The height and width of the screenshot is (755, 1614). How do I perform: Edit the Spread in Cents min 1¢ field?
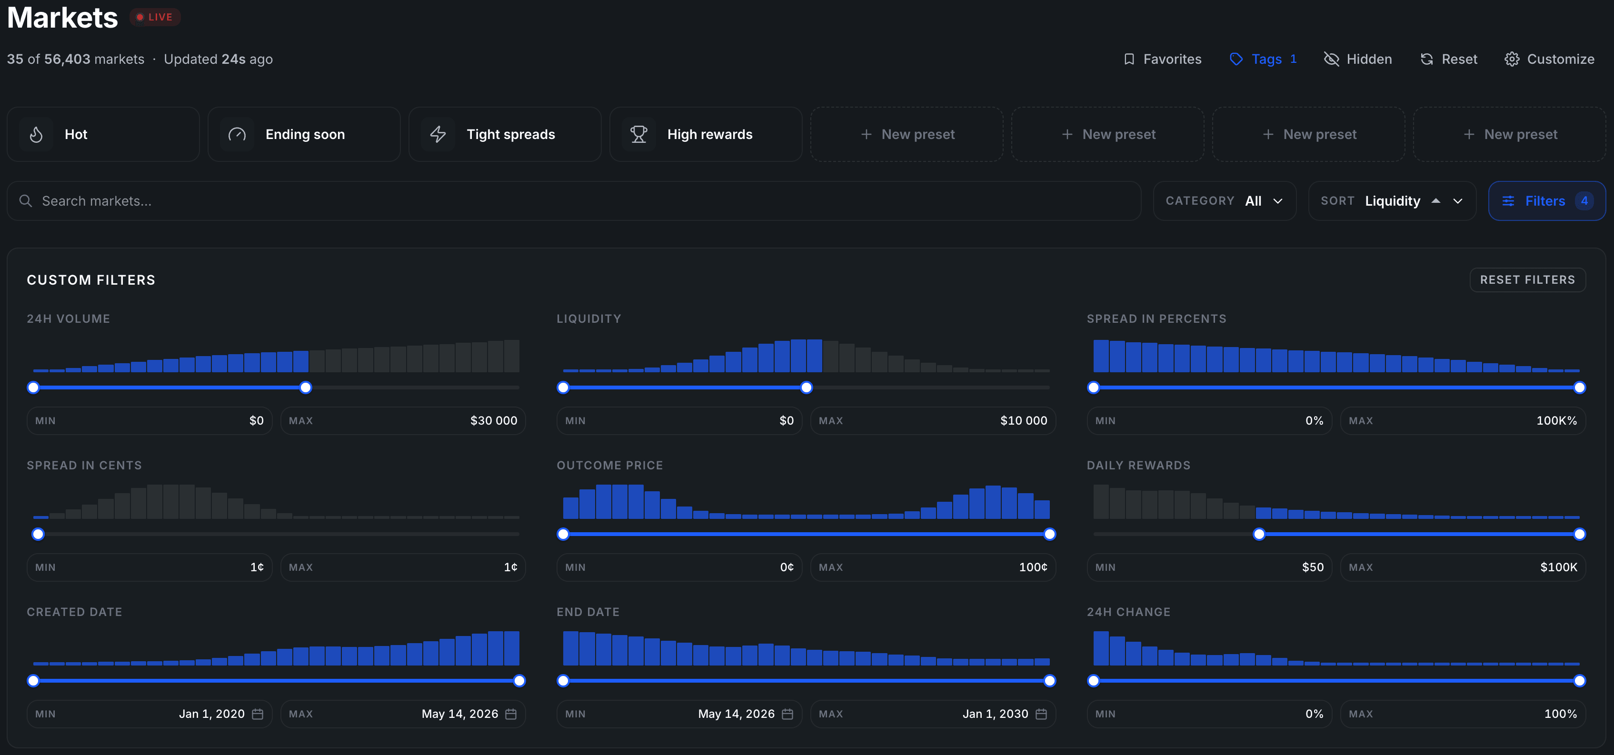[x=150, y=567]
